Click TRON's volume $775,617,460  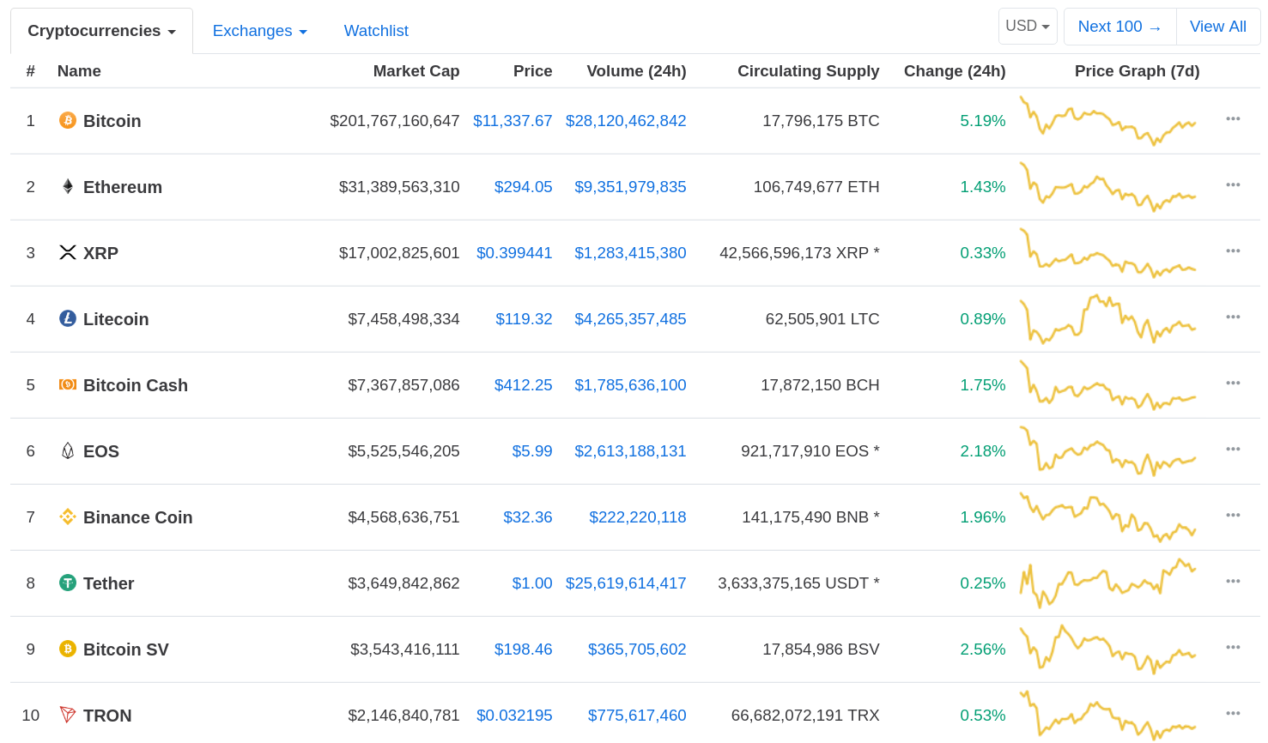pyautogui.click(x=637, y=716)
